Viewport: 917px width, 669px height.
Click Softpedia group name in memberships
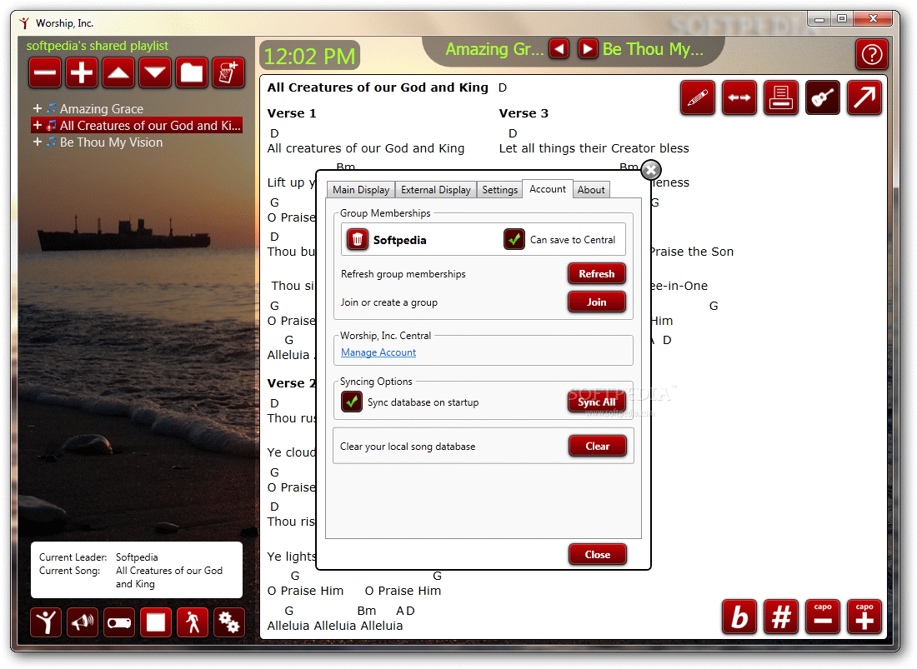(399, 240)
